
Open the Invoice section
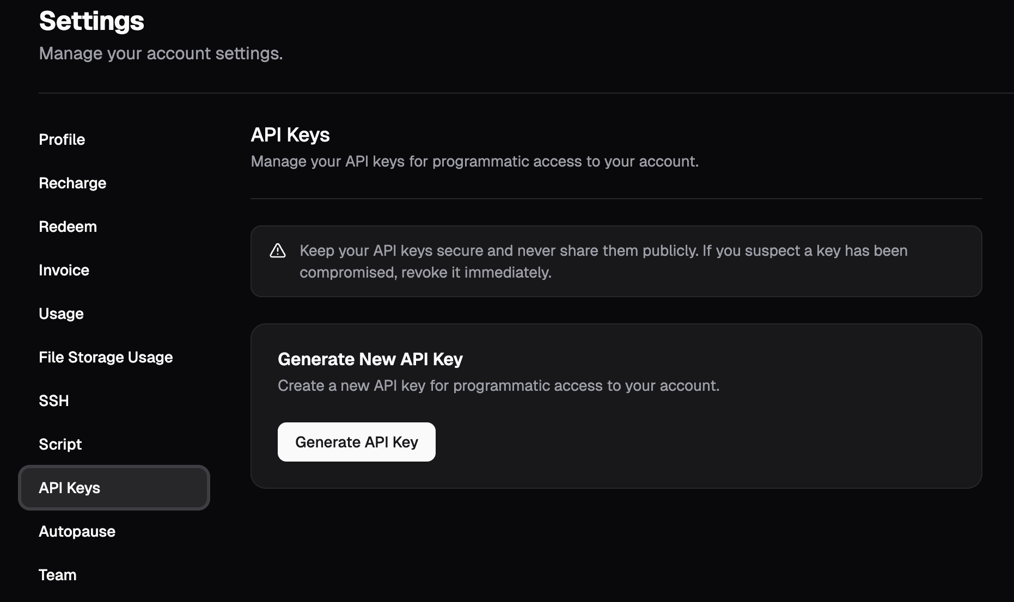64,270
